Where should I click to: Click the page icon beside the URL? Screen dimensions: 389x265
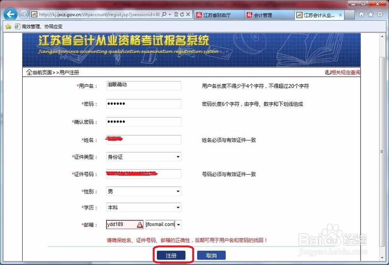[34, 14]
